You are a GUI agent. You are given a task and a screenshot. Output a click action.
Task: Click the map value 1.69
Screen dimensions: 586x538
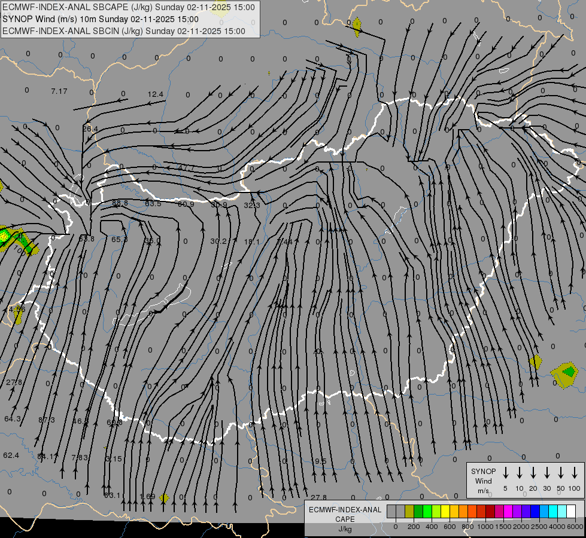pyautogui.click(x=147, y=496)
